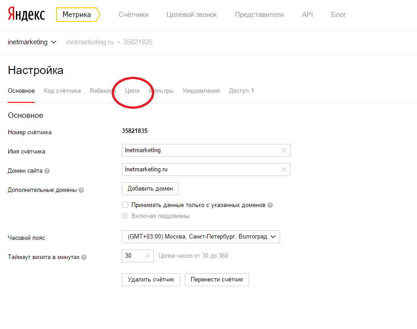Clear the timeout value with X icon

(x=147, y=256)
